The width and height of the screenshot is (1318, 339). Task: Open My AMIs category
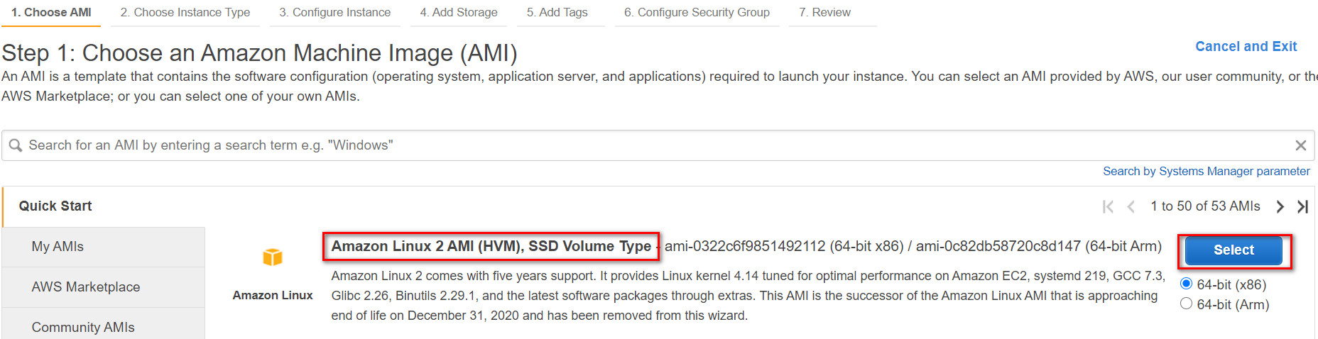coord(103,247)
